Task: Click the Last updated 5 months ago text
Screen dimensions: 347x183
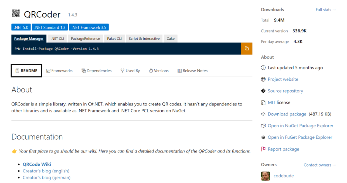Action: click(295, 68)
